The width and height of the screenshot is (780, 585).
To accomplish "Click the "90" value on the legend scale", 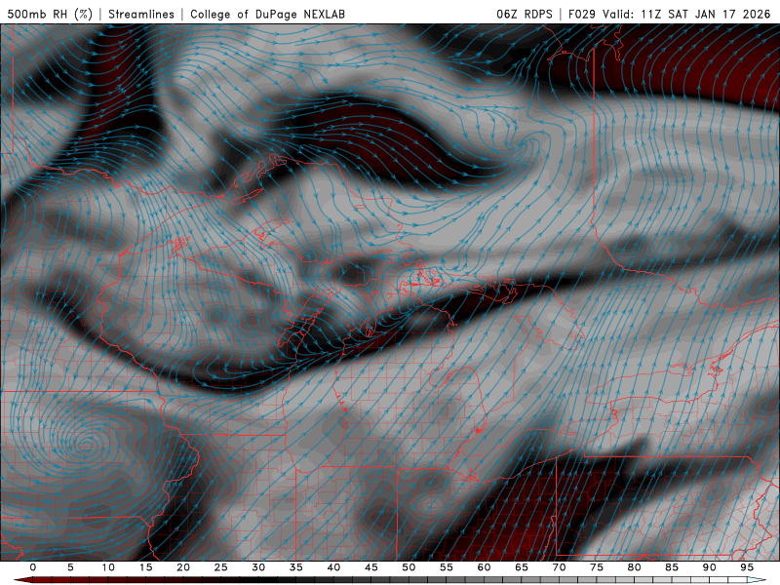I will pyautogui.click(x=710, y=567).
